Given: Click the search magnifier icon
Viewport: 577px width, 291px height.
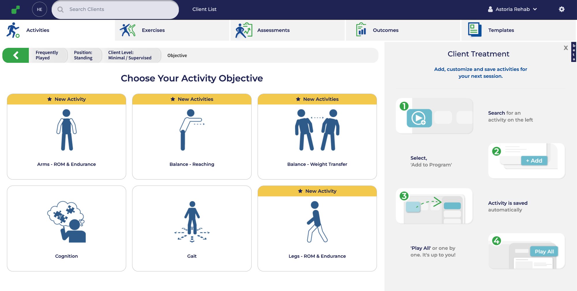Looking at the screenshot, I should pyautogui.click(x=61, y=9).
